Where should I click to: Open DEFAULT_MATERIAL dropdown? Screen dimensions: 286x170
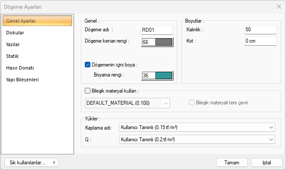[x=127, y=103]
